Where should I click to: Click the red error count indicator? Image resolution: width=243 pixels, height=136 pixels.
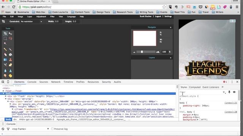tap(225, 82)
